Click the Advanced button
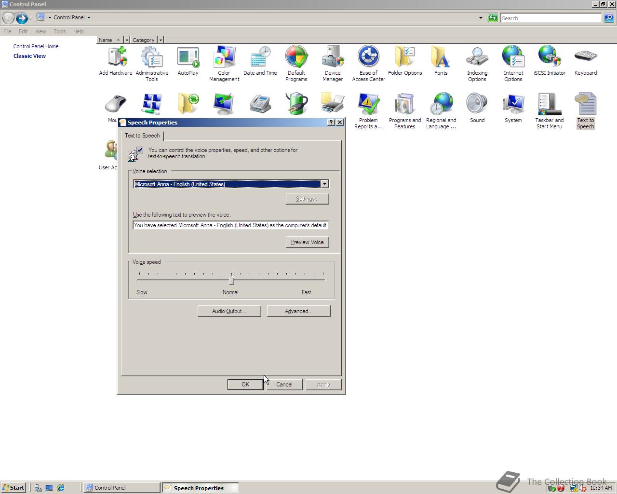 pos(298,311)
